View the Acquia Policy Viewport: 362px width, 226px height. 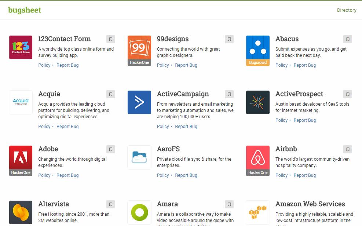[44, 127]
